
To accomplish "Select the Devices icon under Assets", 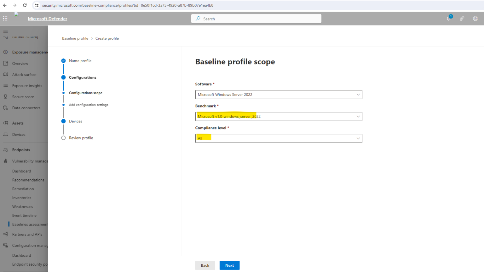I will coord(5,134).
